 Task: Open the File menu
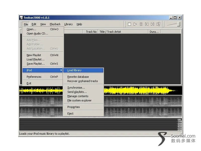coord(26,24)
